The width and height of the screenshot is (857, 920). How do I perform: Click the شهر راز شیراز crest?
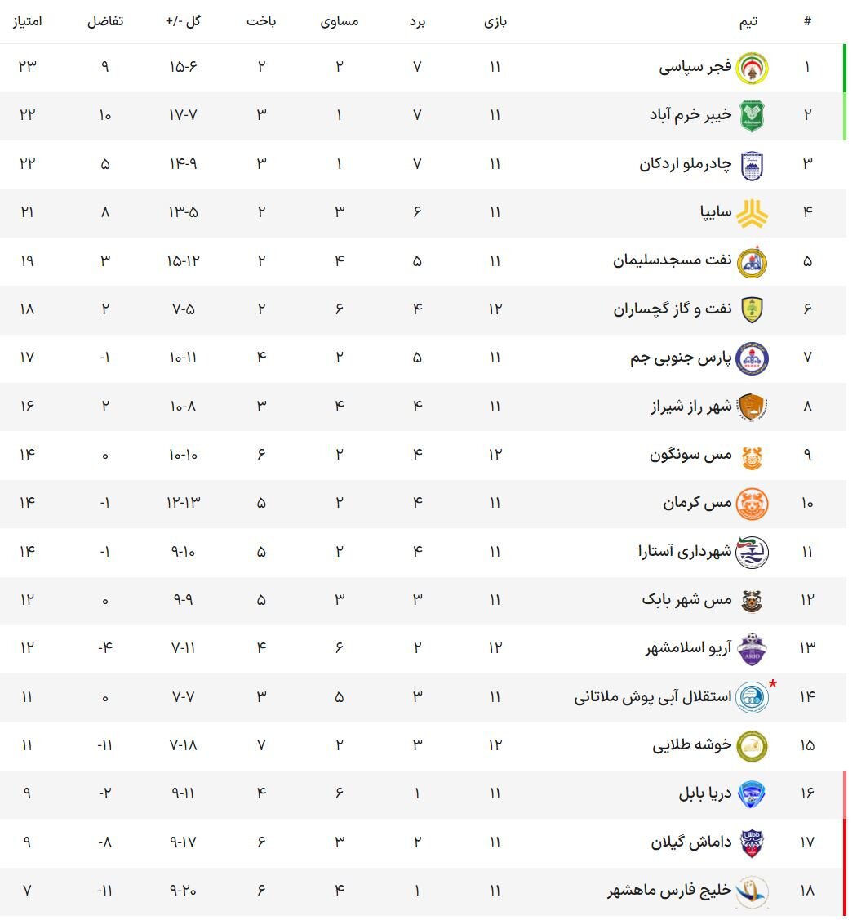752,407
